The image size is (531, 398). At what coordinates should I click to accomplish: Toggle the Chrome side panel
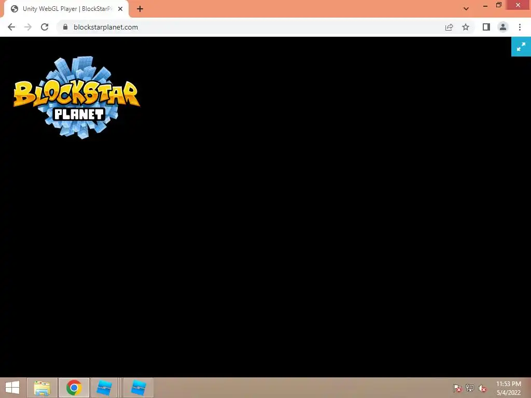click(x=486, y=27)
